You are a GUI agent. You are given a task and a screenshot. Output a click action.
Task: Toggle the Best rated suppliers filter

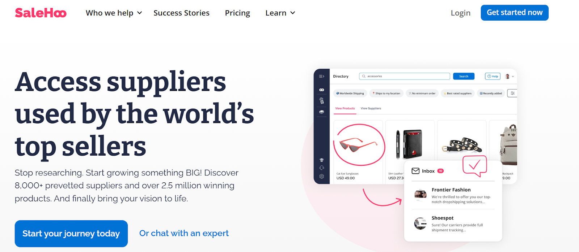pyautogui.click(x=458, y=93)
